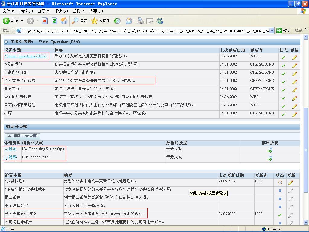Open the 查看(V) menu

pyautogui.click(x=44, y=11)
